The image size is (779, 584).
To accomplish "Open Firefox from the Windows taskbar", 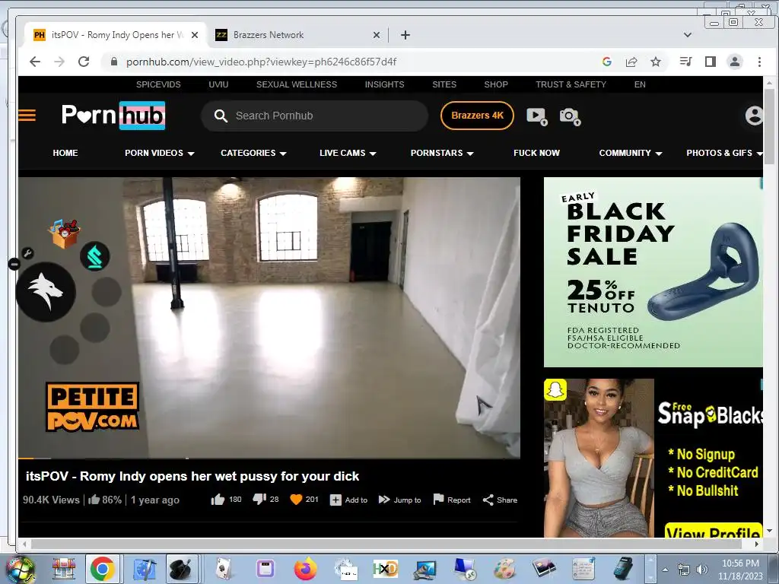I will tap(305, 569).
